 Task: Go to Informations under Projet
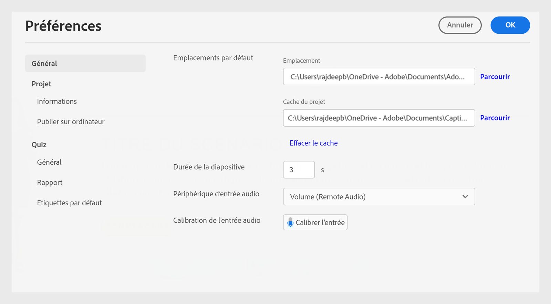click(x=57, y=101)
